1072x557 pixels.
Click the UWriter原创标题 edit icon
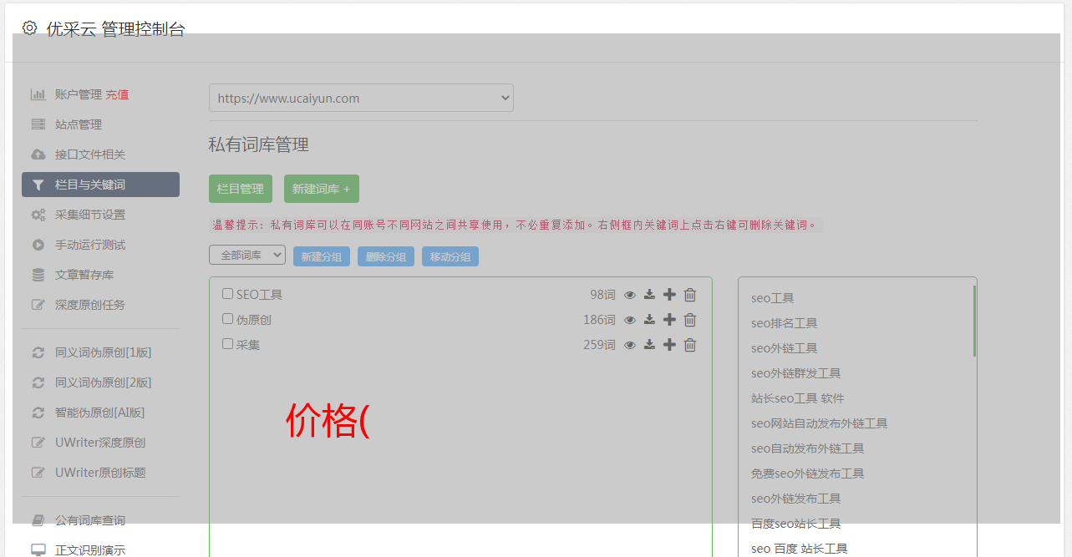pos(38,473)
